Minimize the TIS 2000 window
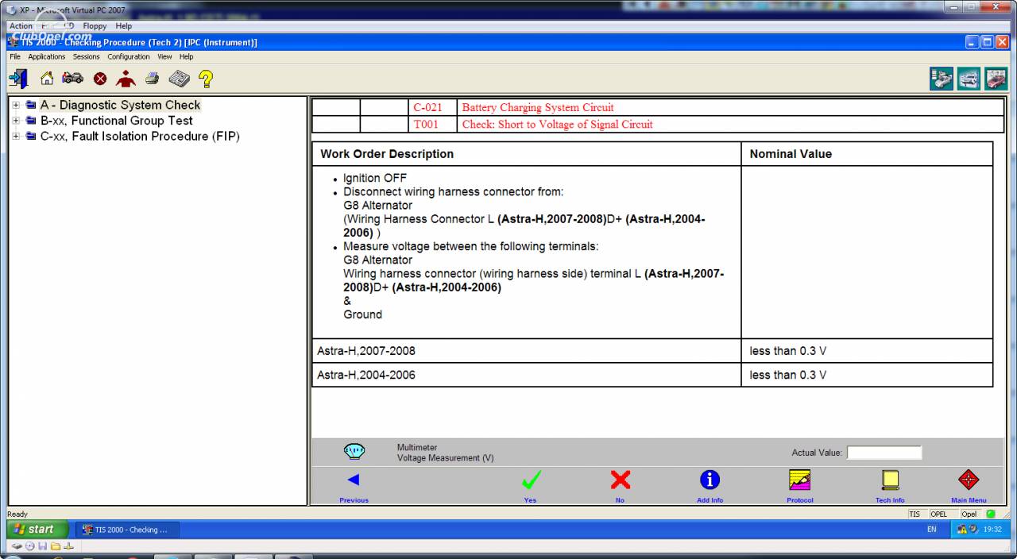 [x=973, y=42]
